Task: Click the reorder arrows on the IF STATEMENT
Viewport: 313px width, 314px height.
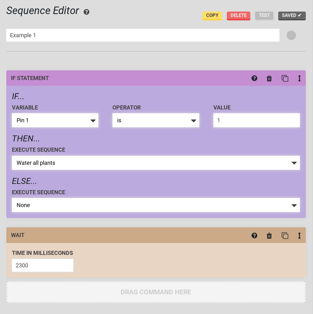Action: pyautogui.click(x=299, y=78)
